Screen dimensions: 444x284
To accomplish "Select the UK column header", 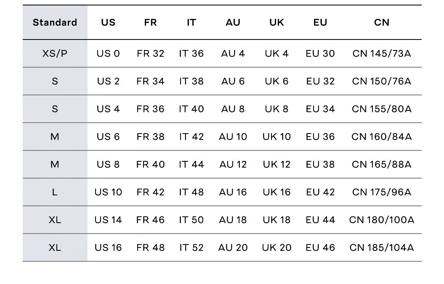I will pos(277,23).
